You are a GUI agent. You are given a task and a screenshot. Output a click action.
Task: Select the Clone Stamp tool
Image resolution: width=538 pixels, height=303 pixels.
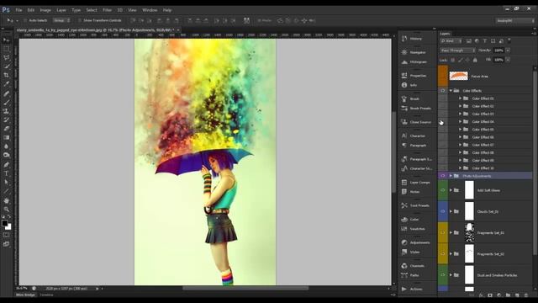click(x=6, y=111)
